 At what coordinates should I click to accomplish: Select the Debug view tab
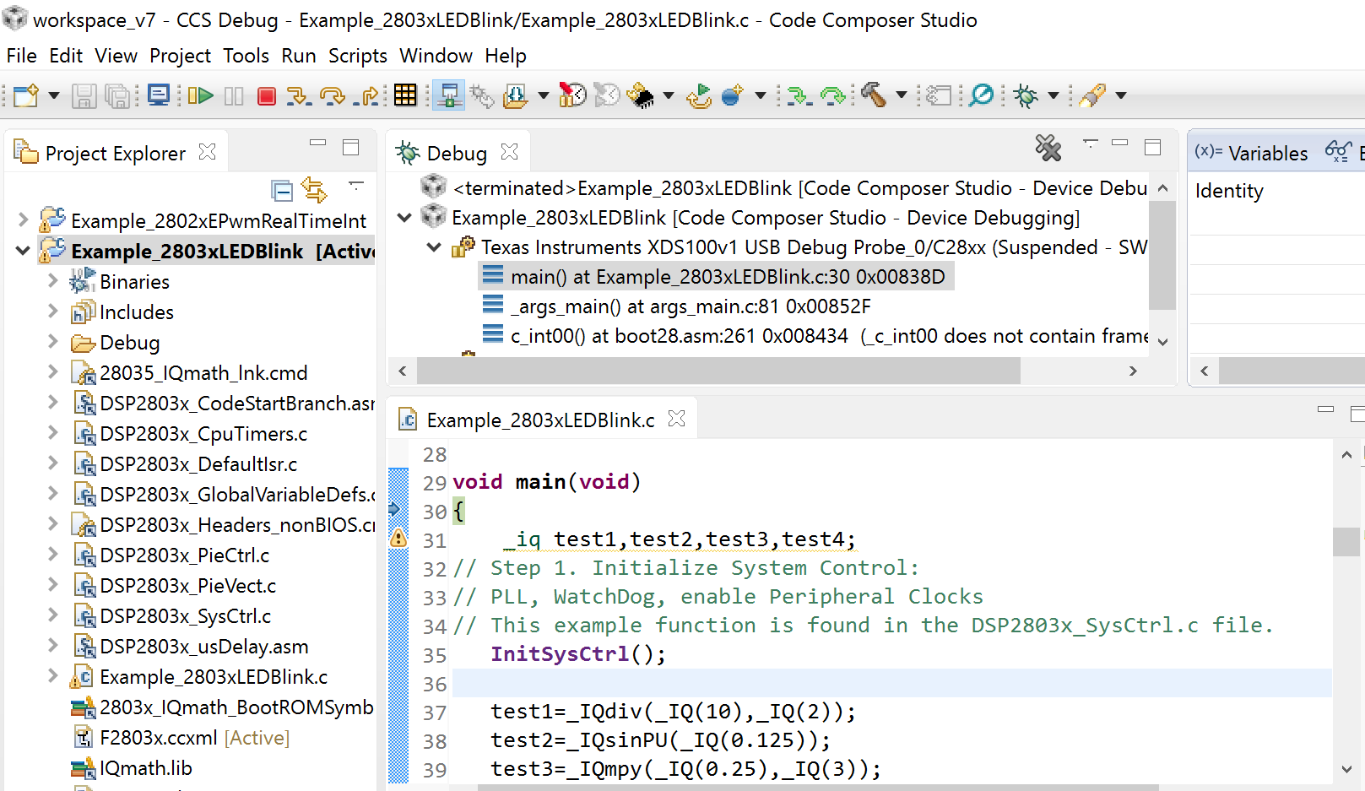[457, 153]
